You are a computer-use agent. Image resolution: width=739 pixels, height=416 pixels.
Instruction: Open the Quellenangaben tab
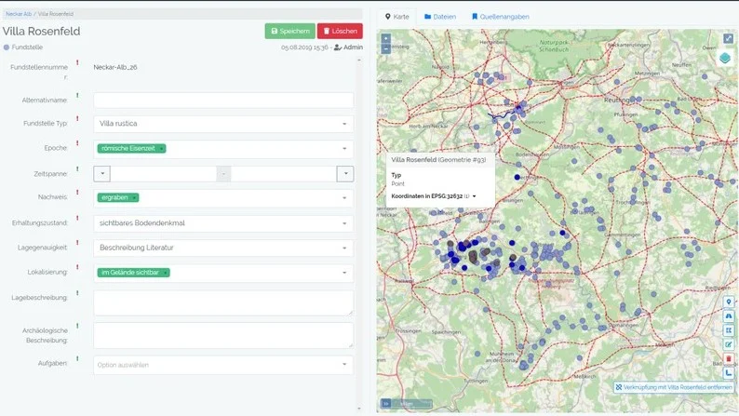coord(501,17)
